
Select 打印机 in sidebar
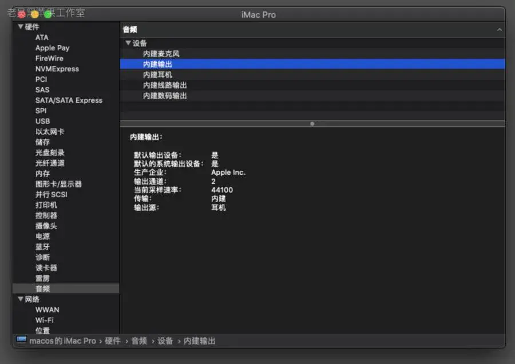click(46, 205)
